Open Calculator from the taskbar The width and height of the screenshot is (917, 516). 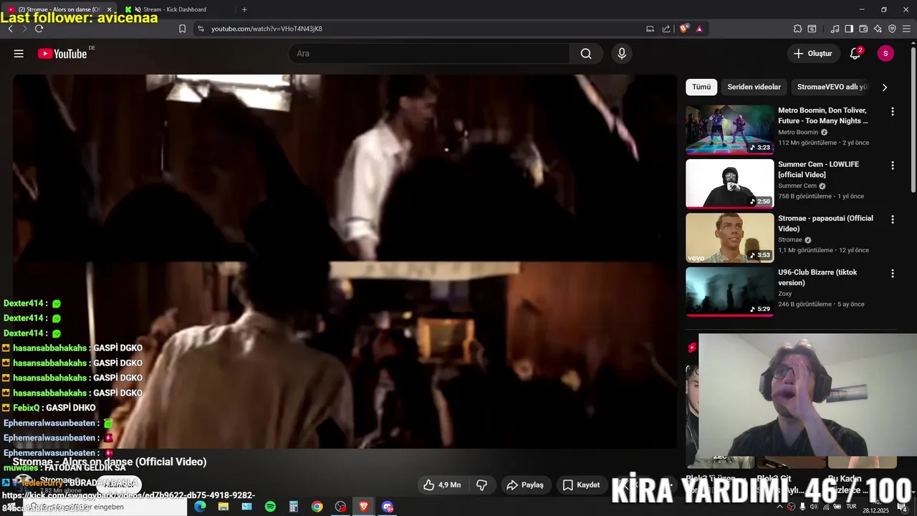click(x=294, y=507)
